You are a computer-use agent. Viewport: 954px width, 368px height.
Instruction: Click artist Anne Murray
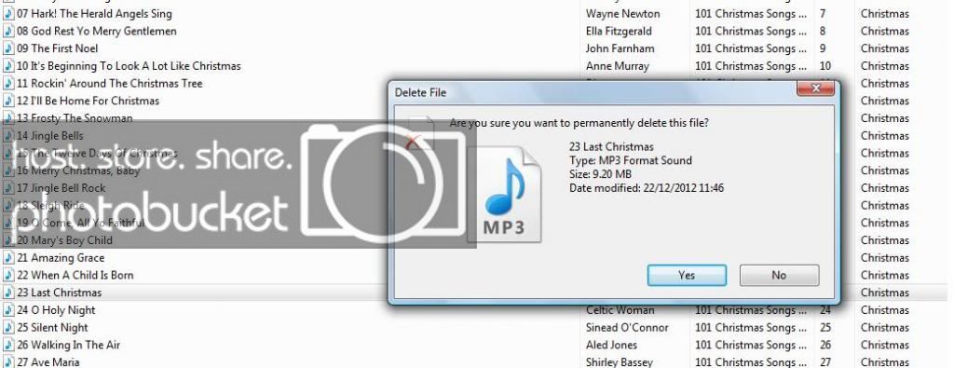click(x=618, y=66)
